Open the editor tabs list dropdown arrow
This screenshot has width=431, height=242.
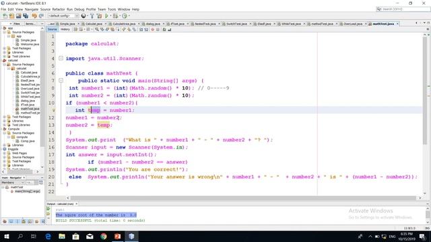[425, 23]
